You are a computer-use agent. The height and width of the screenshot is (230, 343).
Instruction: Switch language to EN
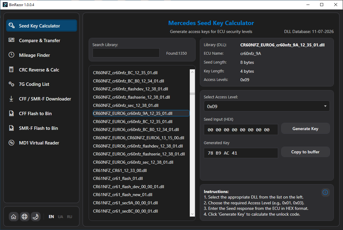tap(51, 217)
